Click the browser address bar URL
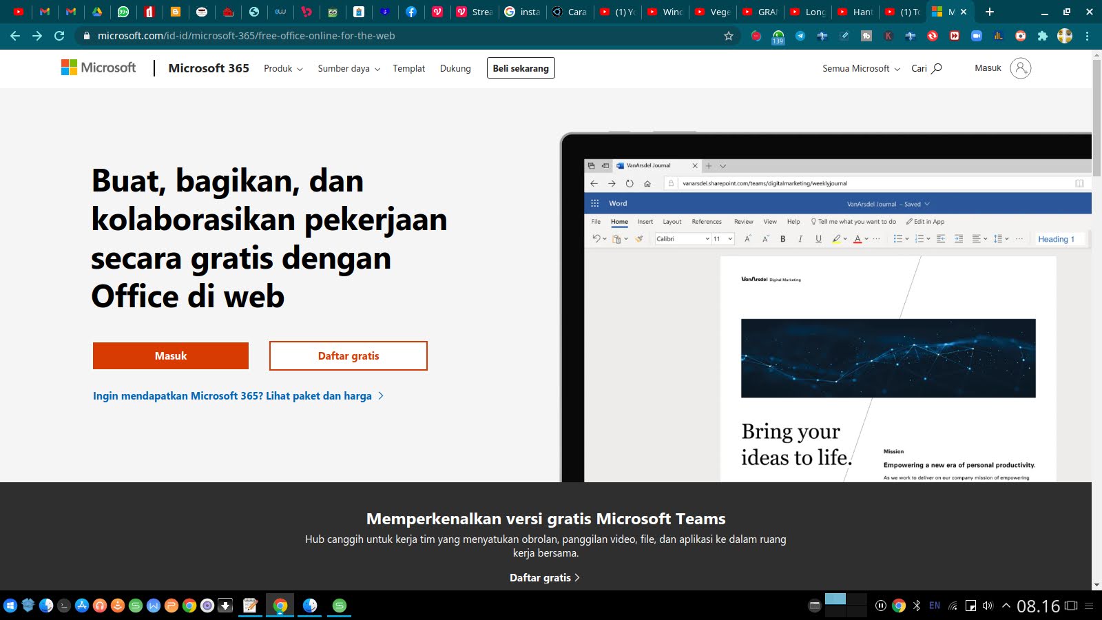This screenshot has width=1102, height=620. [246, 36]
